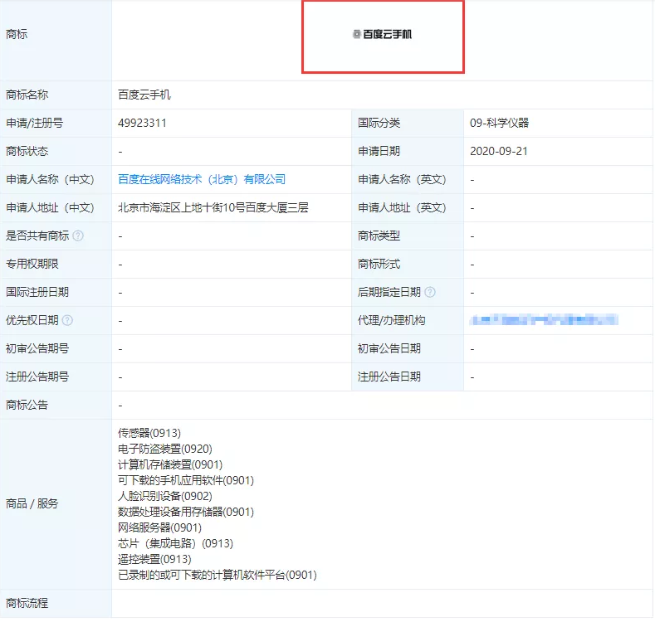Click the goods entry 可下载的手机应用软件(0901)
The height and width of the screenshot is (622, 655).
(x=186, y=480)
